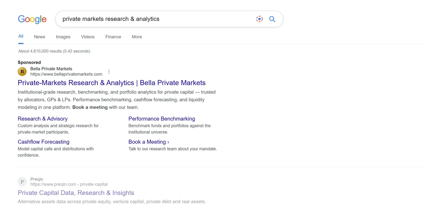Click the Bella Private Markets favicon
The width and height of the screenshot is (443, 218).
(22, 71)
